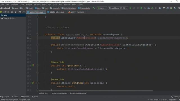Collapse the constructor fold at line 103
The height and width of the screenshot is (101, 180).
pos(37,45)
